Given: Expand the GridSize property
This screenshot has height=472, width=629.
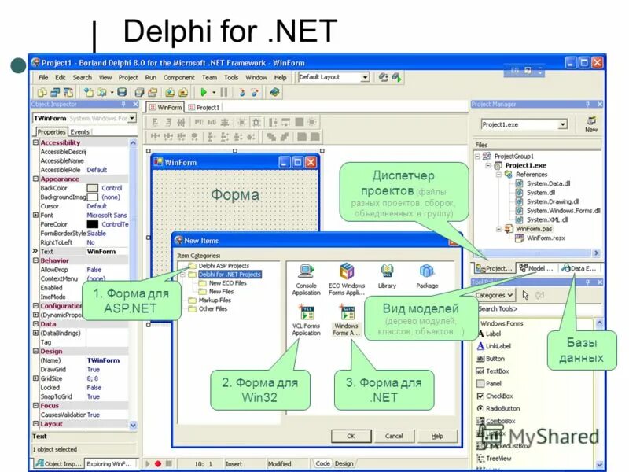Looking at the screenshot, I should 35,378.
